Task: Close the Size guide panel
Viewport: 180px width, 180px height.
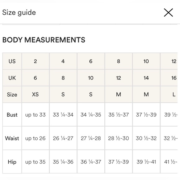Action: [x=168, y=12]
